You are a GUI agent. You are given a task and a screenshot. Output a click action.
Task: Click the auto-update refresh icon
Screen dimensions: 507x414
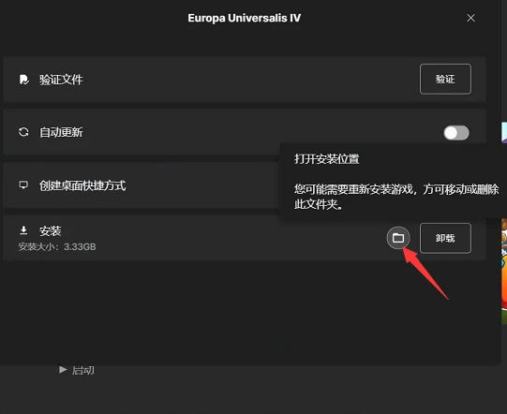pos(23,132)
